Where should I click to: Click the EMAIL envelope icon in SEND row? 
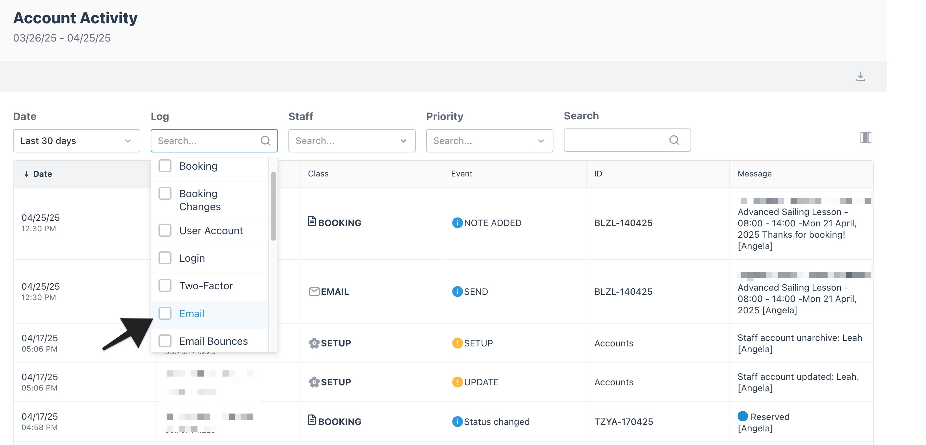click(x=314, y=291)
